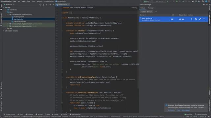211x118 pixels.
Task: Switch to the Physical tab
Action: click(x=150, y=8)
